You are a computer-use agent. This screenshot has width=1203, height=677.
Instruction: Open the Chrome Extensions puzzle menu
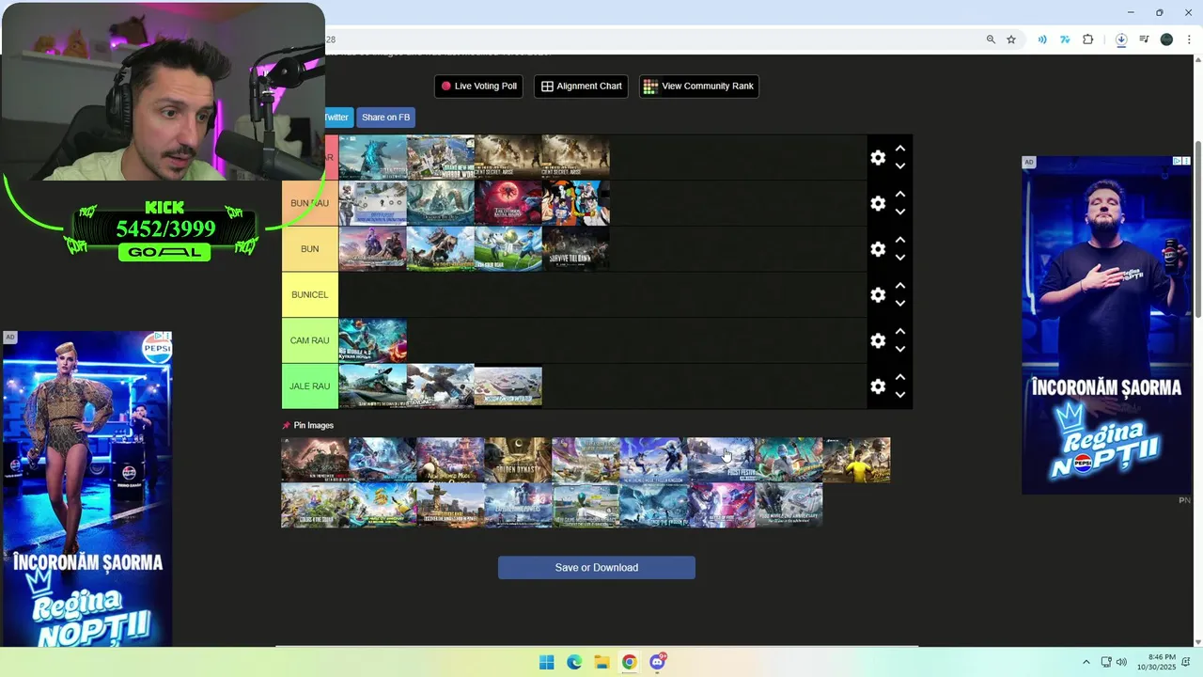click(x=1088, y=39)
